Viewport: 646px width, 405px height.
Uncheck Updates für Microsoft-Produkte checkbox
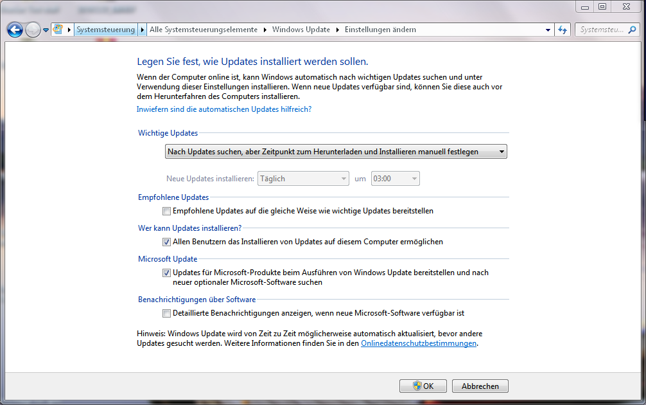(x=166, y=273)
